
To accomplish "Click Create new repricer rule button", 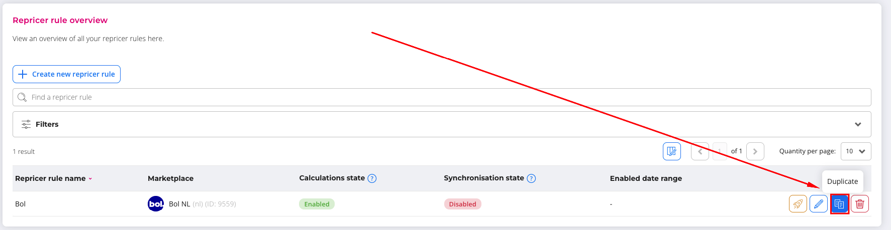I will coord(66,74).
